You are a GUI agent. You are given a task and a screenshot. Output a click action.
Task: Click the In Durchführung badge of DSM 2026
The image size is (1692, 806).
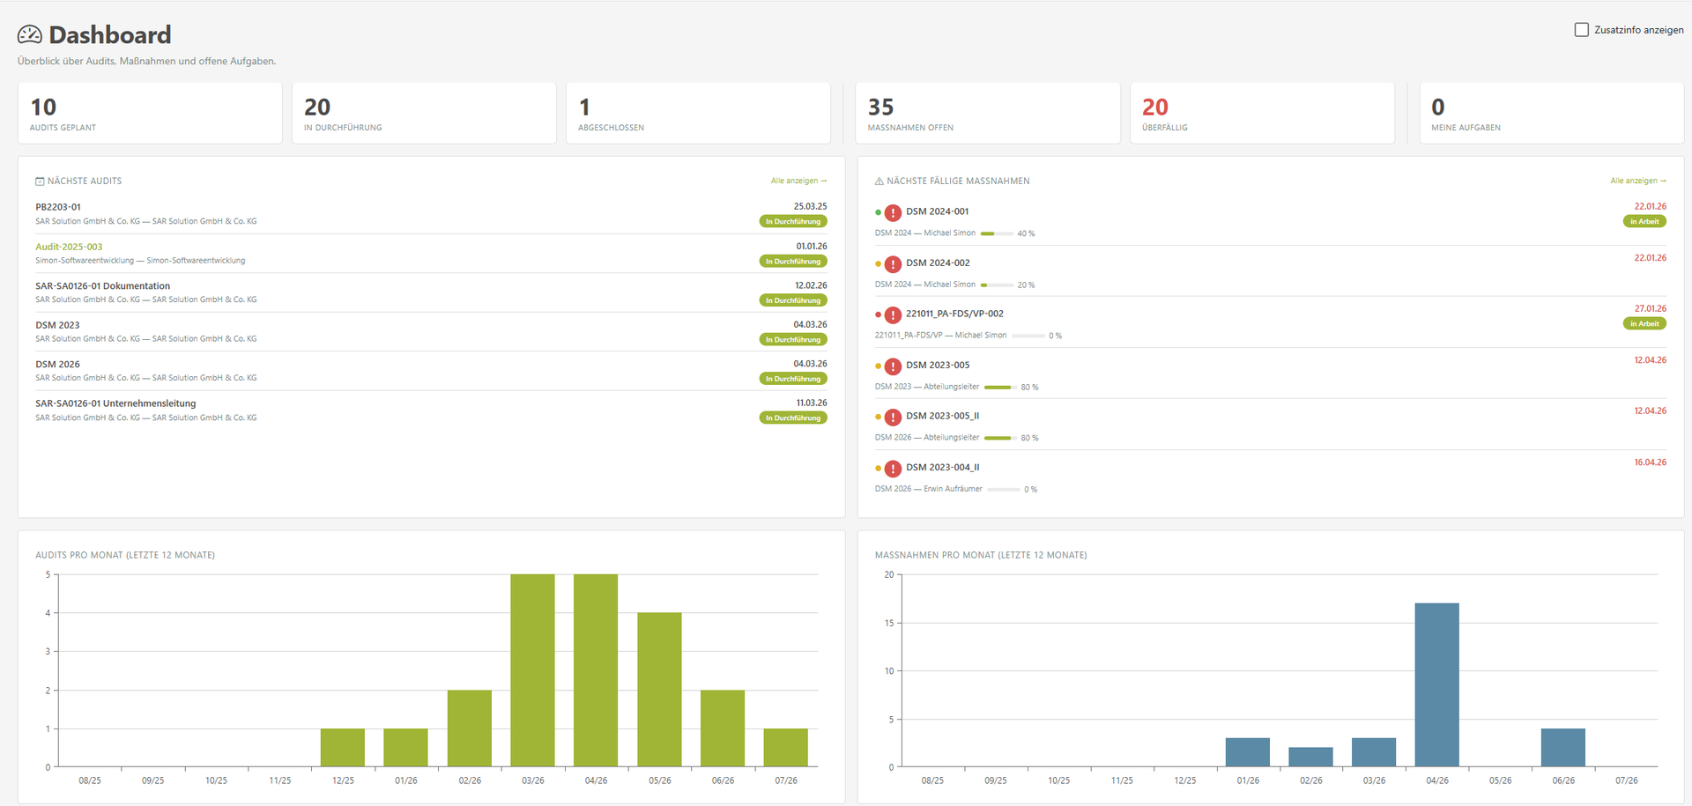pyautogui.click(x=793, y=379)
